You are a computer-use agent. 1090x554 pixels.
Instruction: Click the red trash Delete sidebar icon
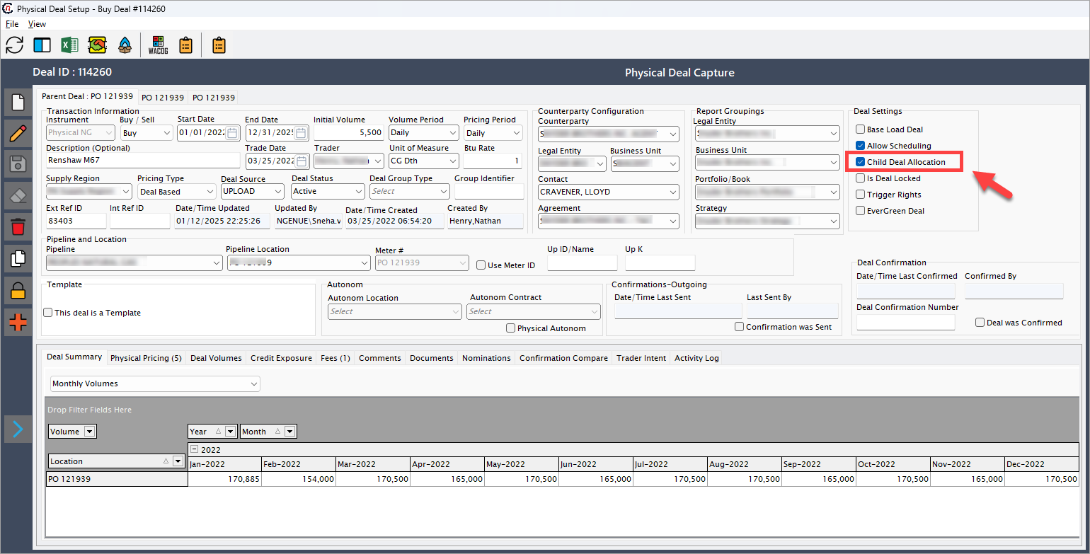coord(18,227)
